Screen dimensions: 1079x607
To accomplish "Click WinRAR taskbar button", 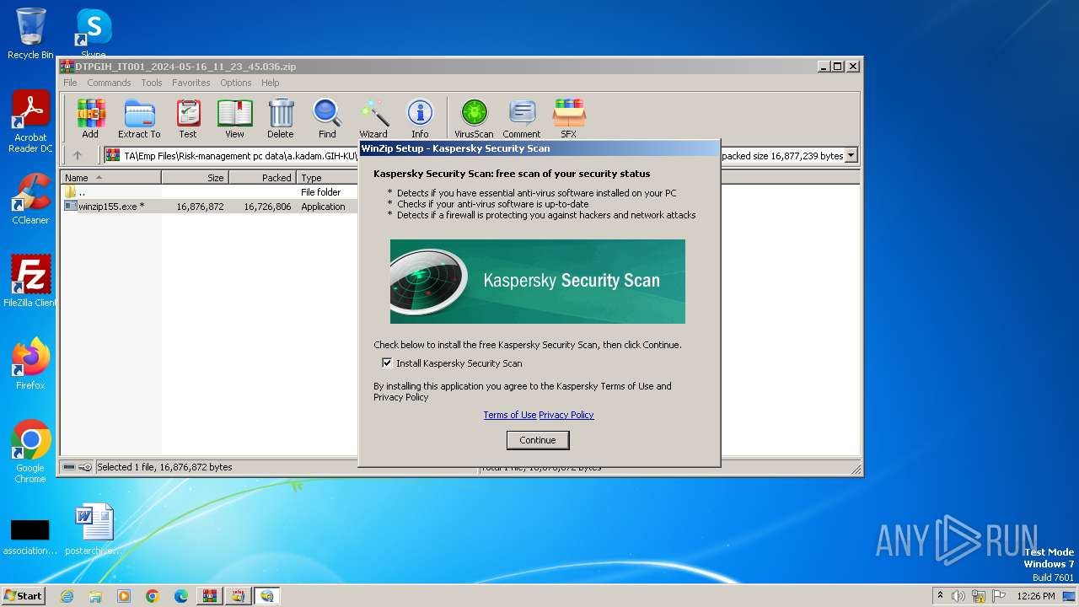I will pos(210,596).
